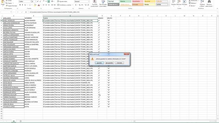Open the Name Box dropdown
This screenshot has width=219, height=123.
point(11,12)
